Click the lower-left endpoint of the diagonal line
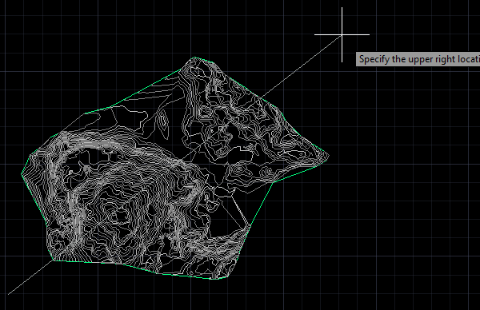The image size is (480, 310). point(8,294)
